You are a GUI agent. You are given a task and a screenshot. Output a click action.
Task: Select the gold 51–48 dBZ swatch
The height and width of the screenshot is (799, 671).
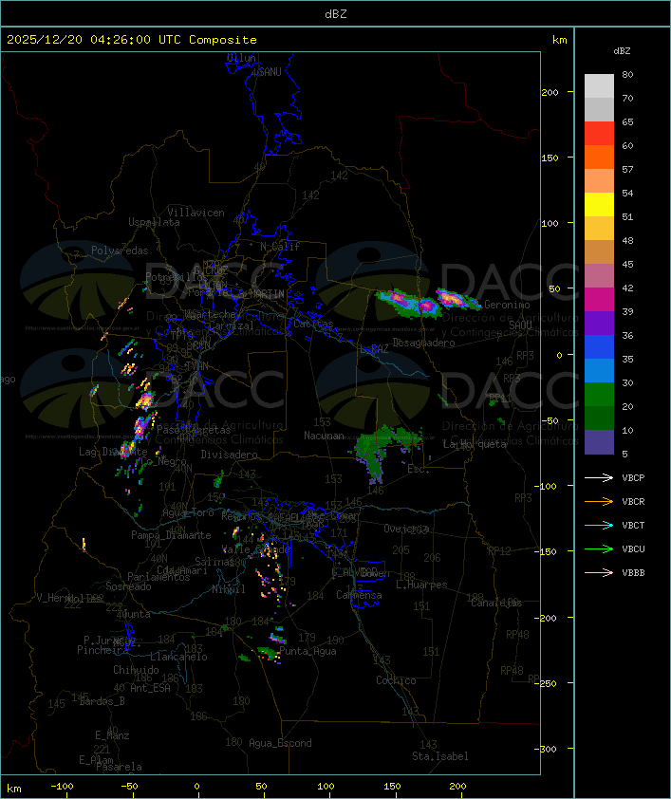tap(599, 229)
